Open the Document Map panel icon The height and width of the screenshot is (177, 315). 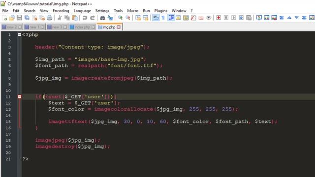tap(186, 18)
